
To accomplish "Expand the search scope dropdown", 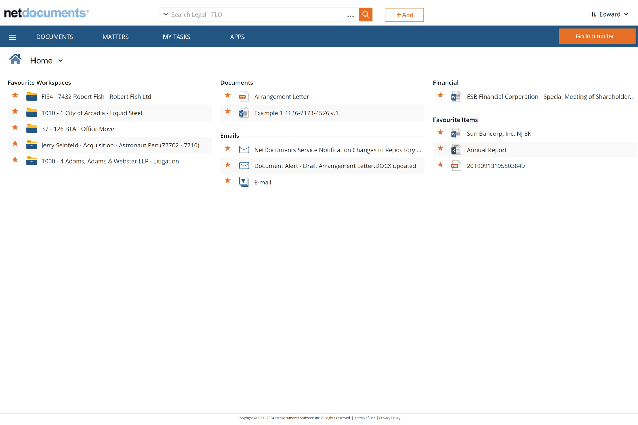I will tap(166, 14).
